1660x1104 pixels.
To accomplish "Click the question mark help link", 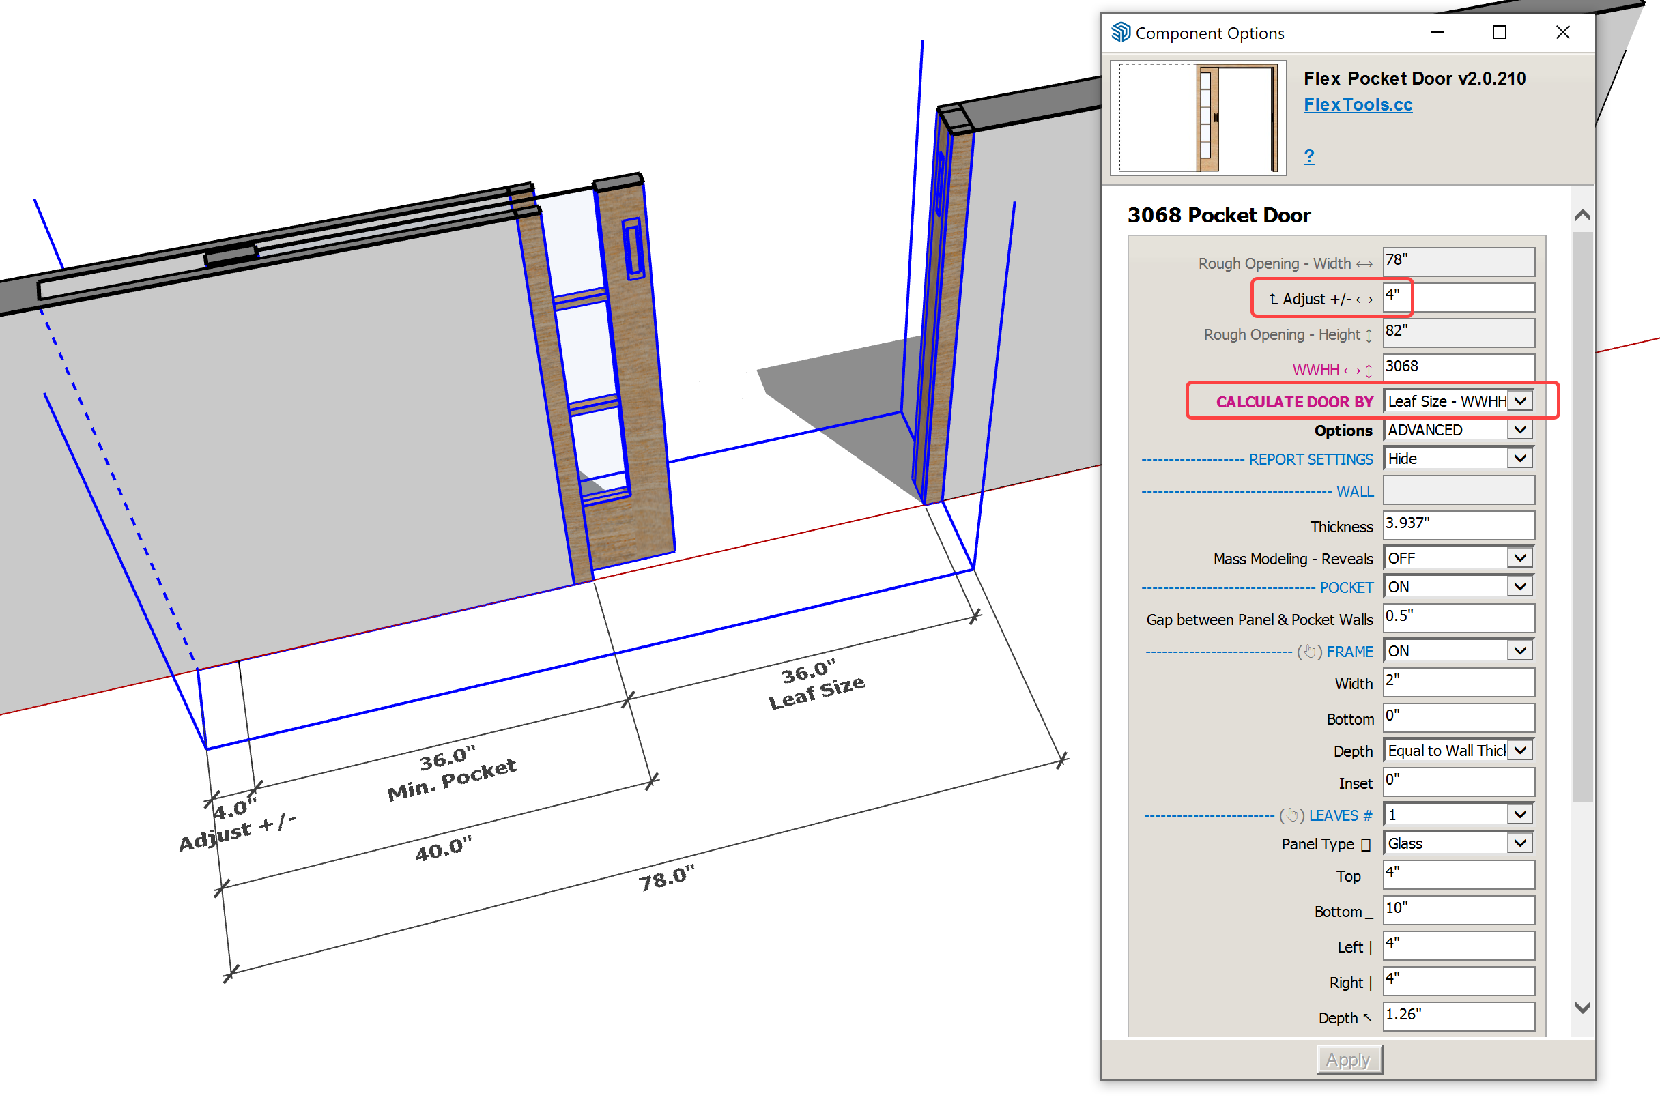I will [x=1308, y=156].
